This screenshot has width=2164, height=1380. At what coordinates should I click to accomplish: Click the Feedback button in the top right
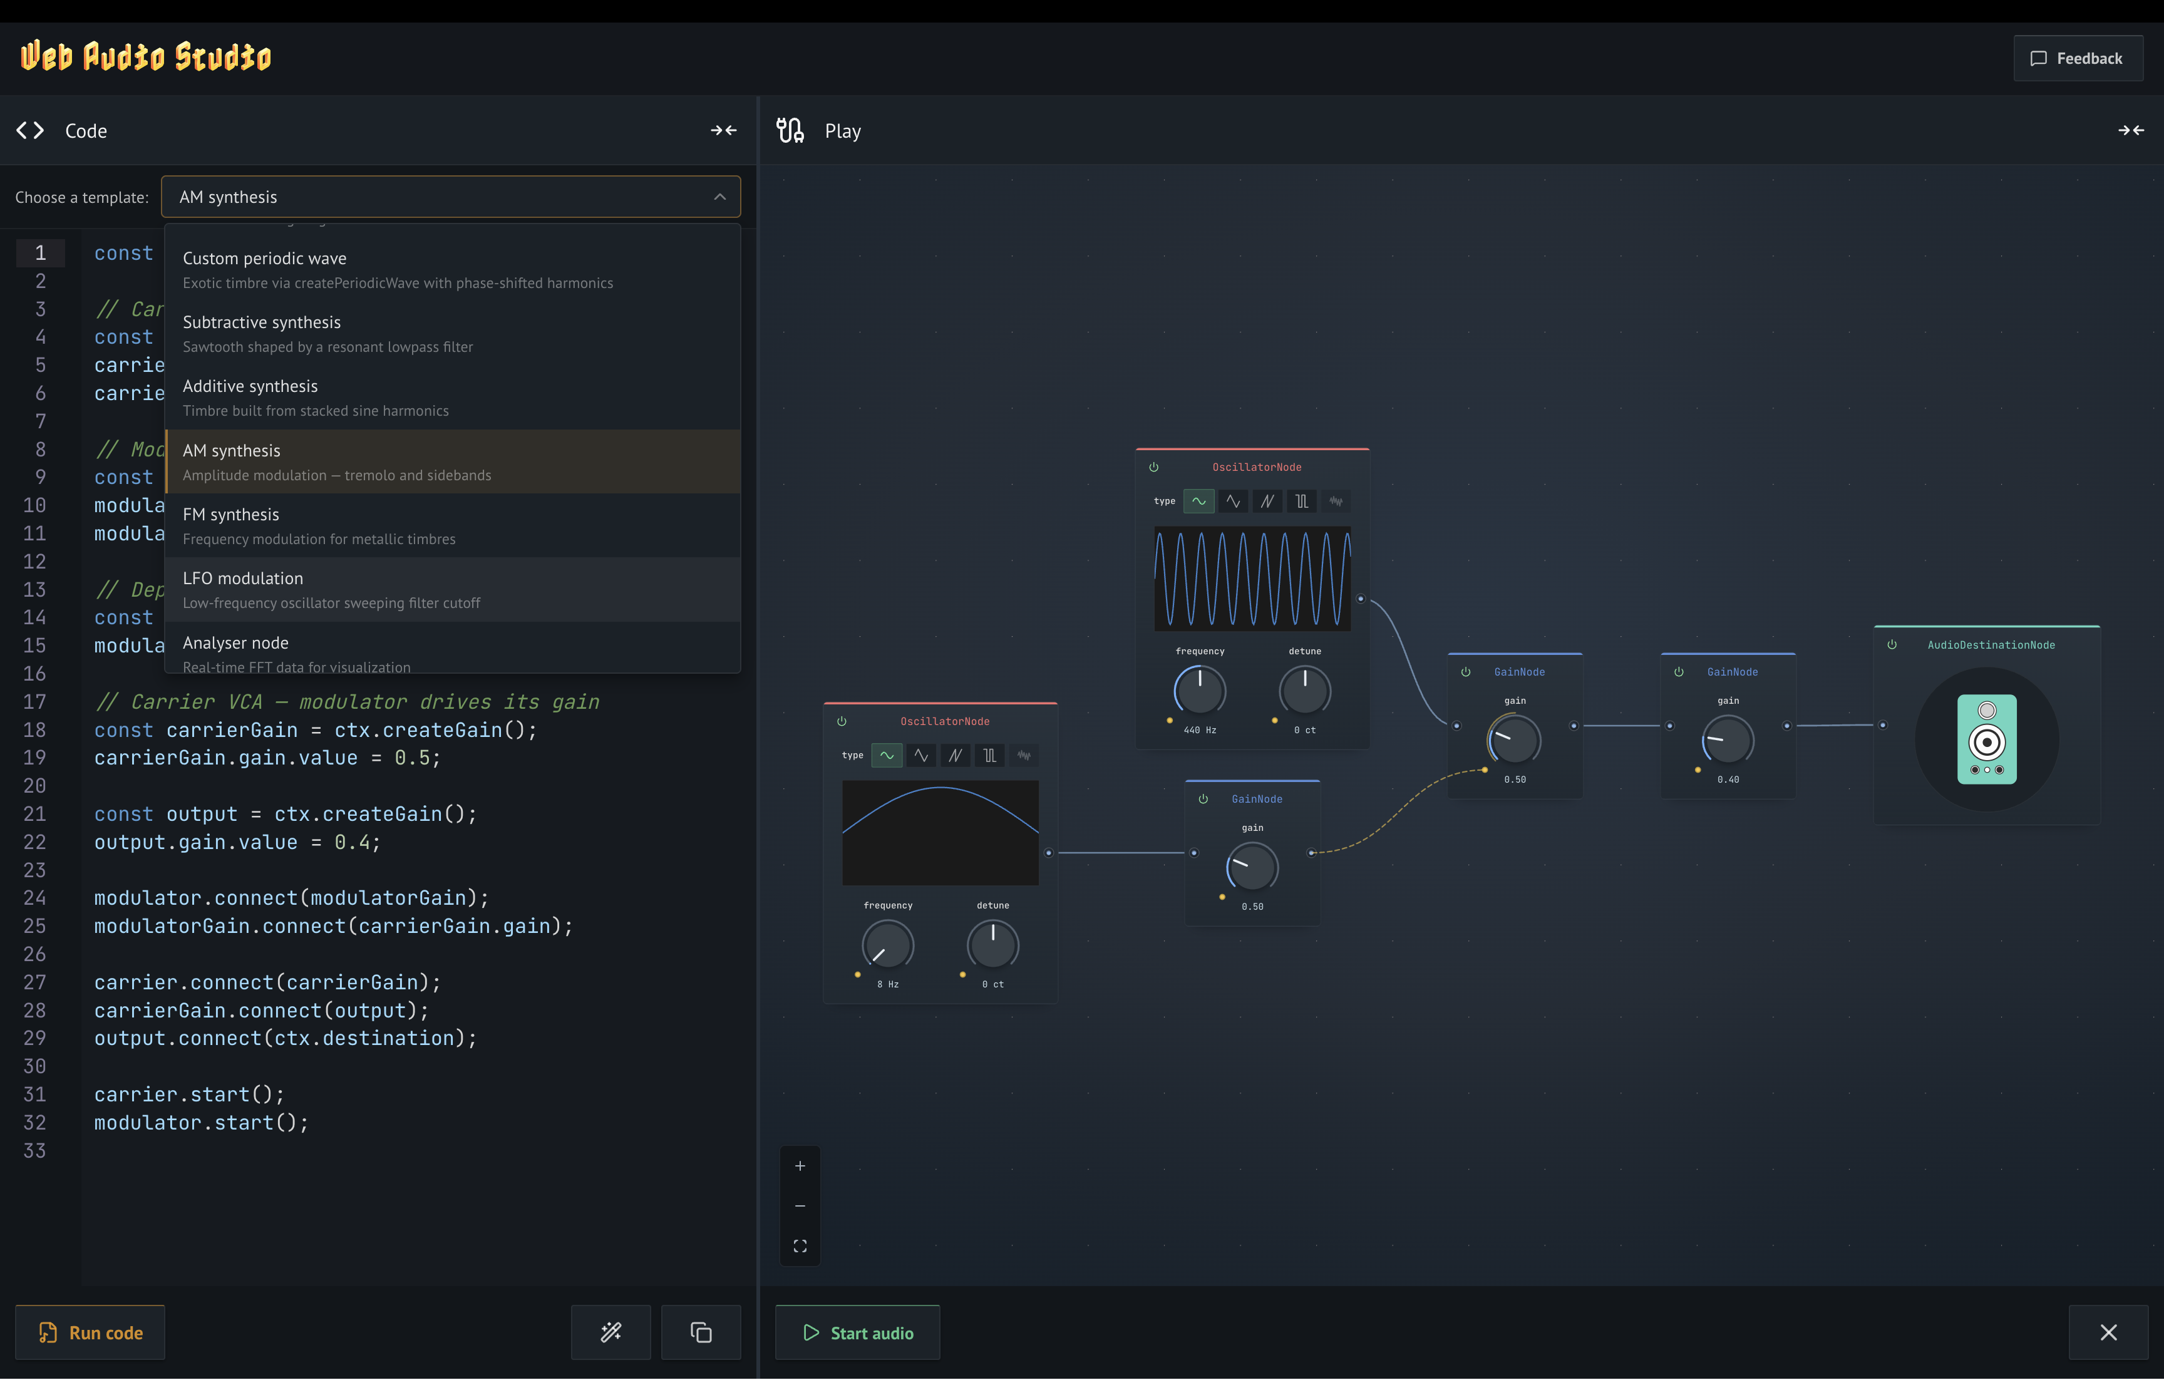point(2078,58)
